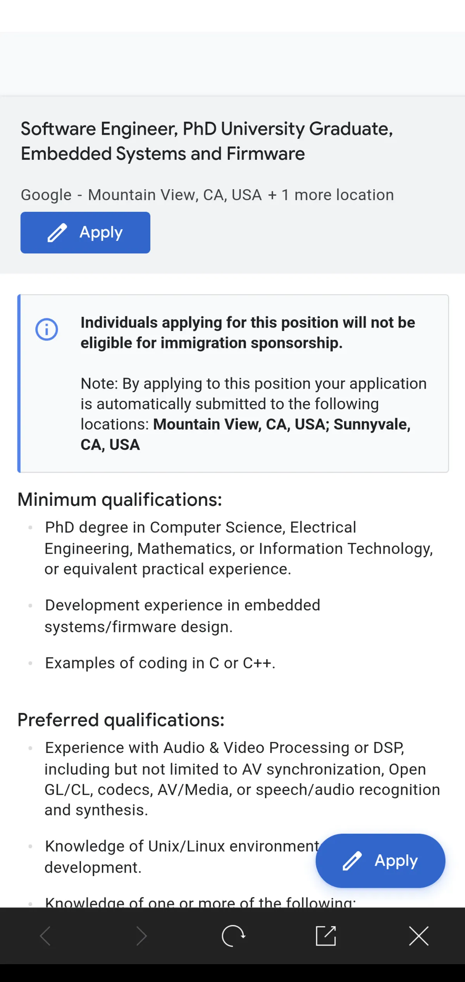Select the "Examples of coding in C or C++" bullet
The height and width of the screenshot is (982, 465).
tap(160, 663)
